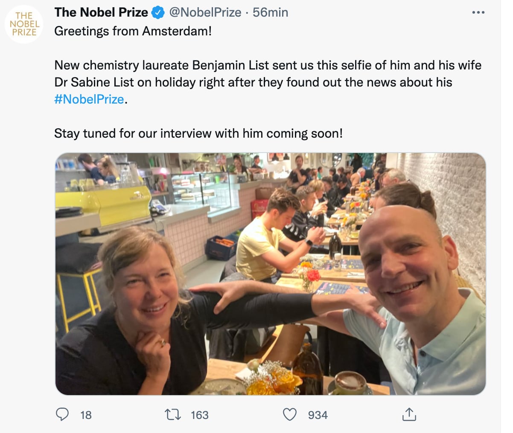The height and width of the screenshot is (433, 513).
Task: Follow the blue #NobelPrize hashtag link
Action: pos(89,99)
